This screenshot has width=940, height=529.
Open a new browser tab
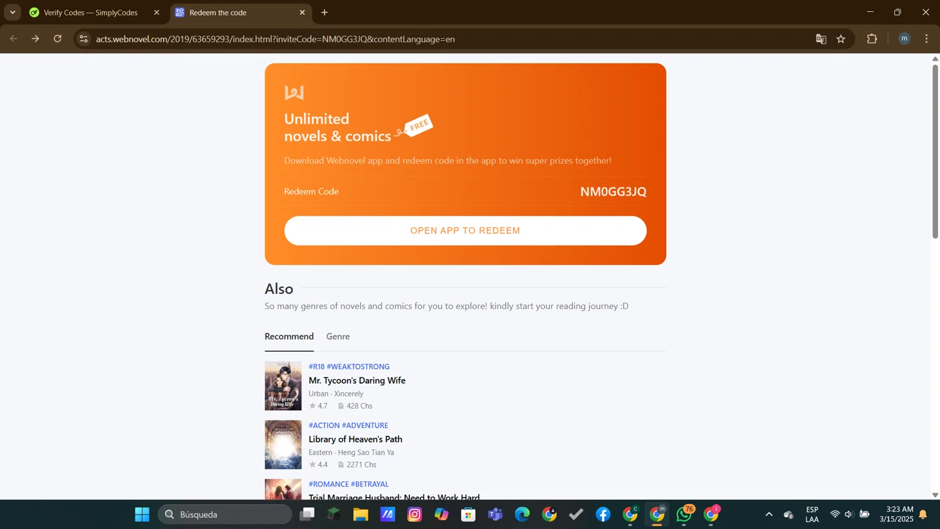point(325,13)
